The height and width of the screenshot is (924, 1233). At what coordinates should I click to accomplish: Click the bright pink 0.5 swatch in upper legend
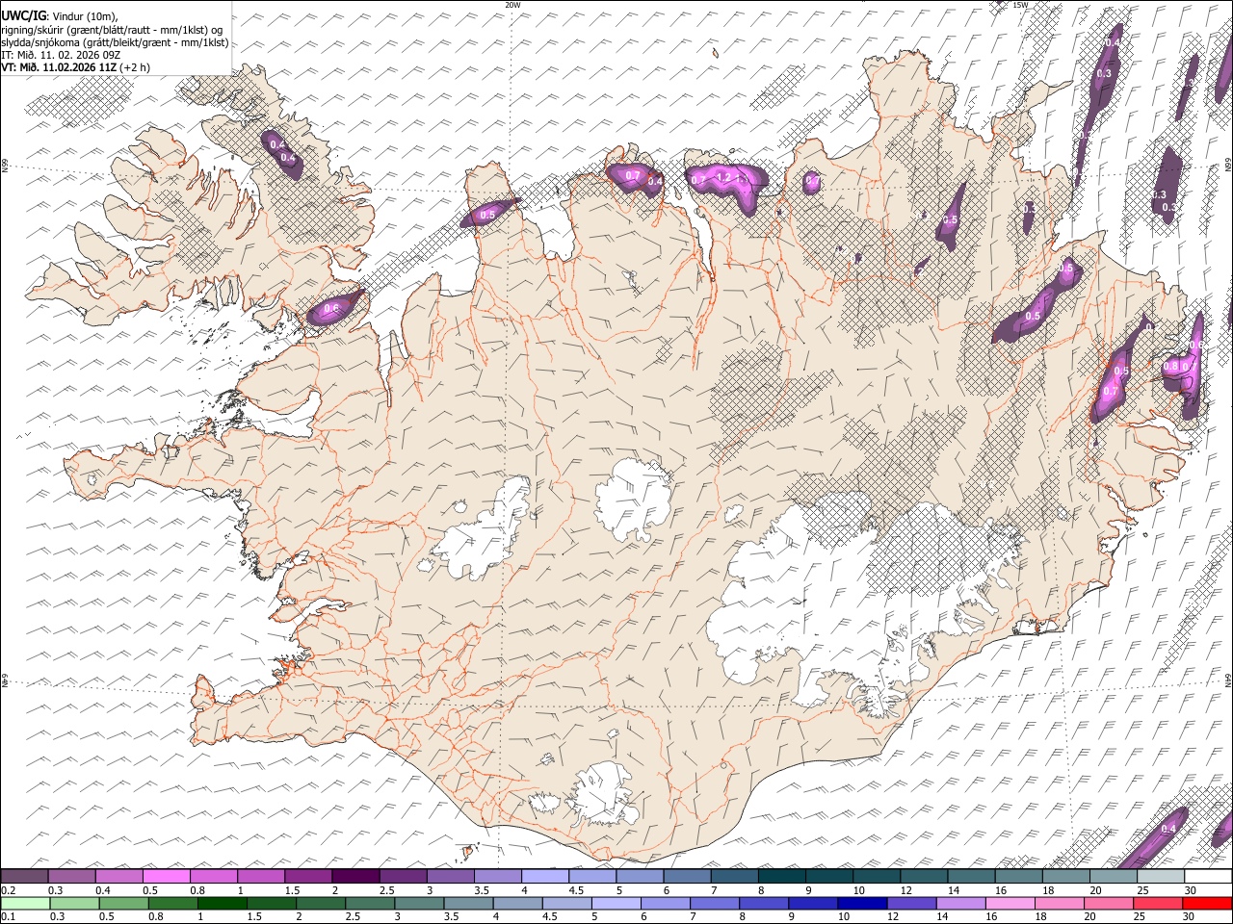(x=166, y=876)
